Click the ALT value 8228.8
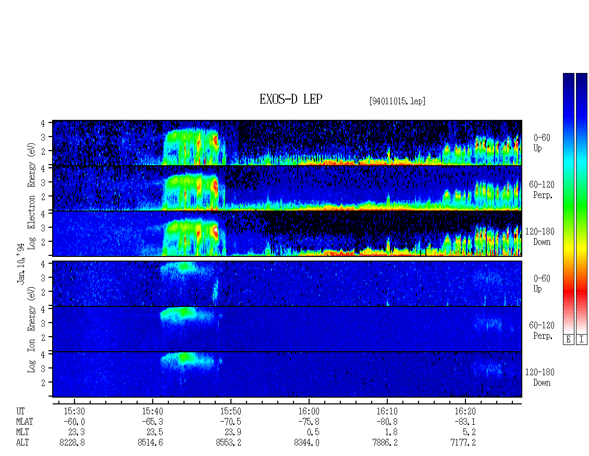589x456 pixels. (72, 443)
